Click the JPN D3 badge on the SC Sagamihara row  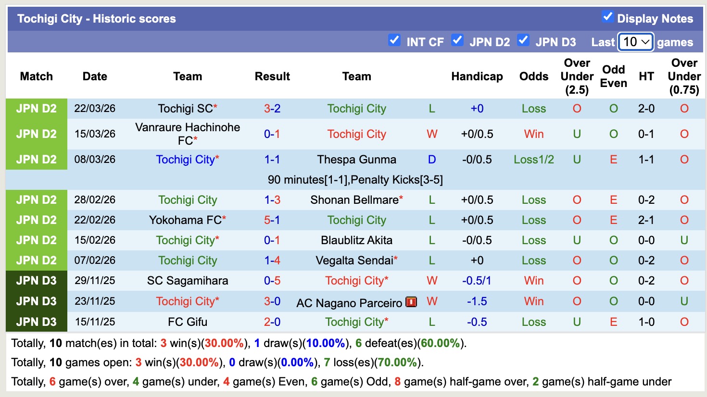tap(36, 281)
